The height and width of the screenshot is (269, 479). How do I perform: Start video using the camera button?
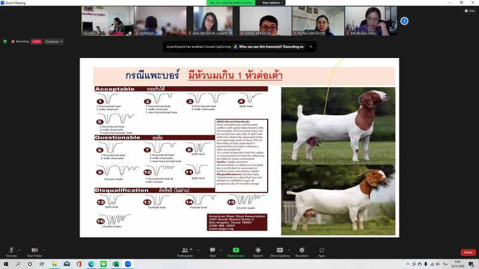click(x=35, y=250)
